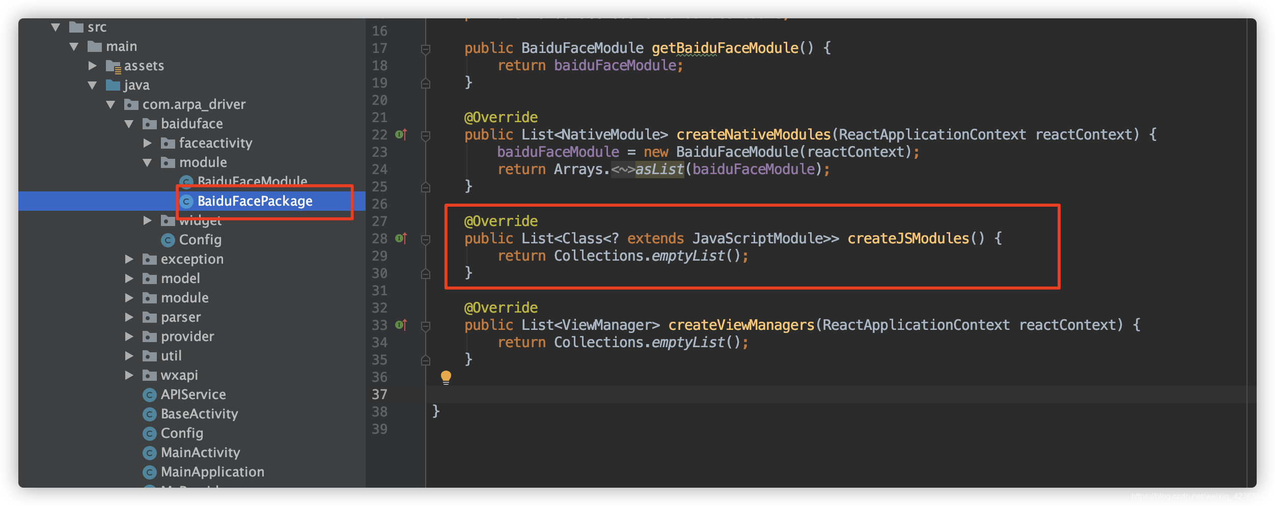
Task: Expand the model package arrow
Action: 129,278
